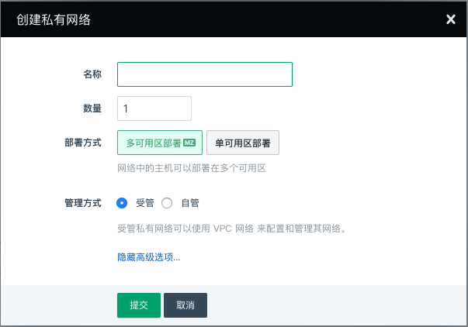Click the 名称 name input field
The height and width of the screenshot is (327, 468).
(205, 74)
